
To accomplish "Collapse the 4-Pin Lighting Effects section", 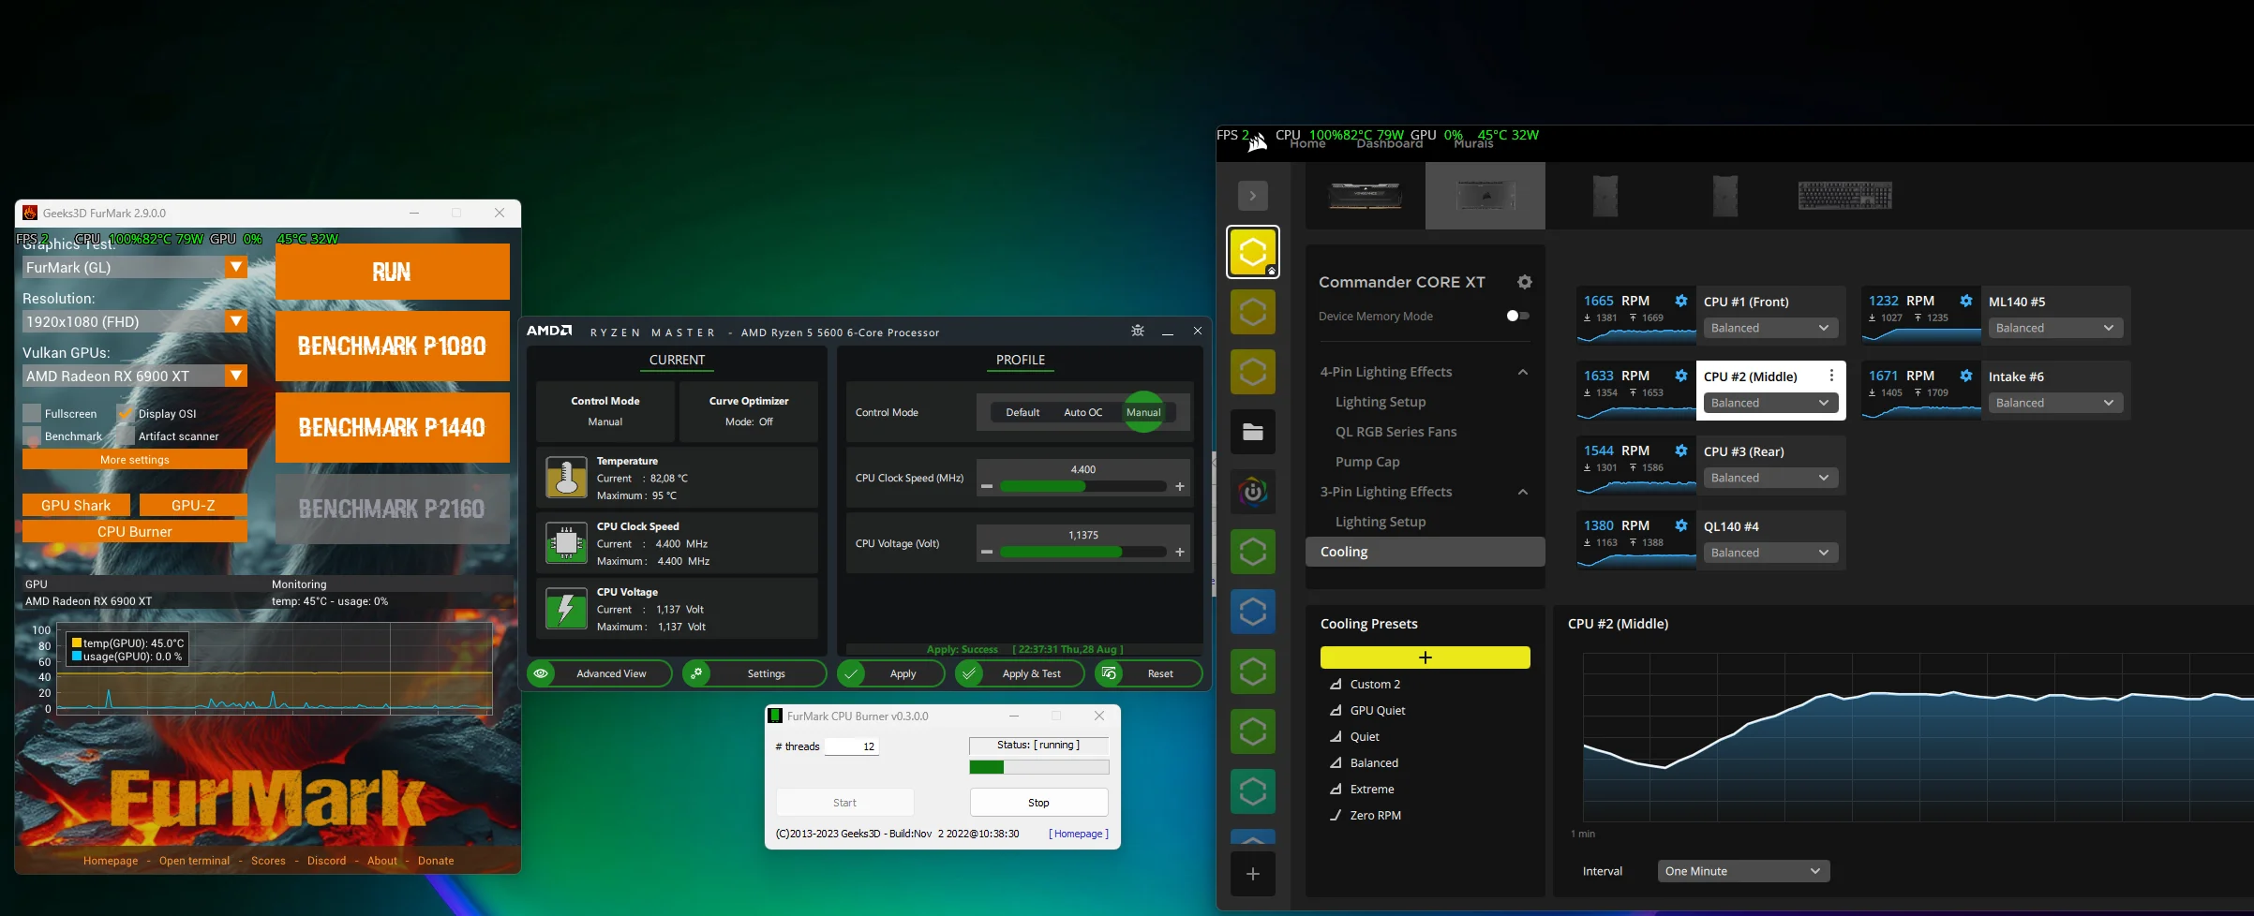I will coord(1522,372).
